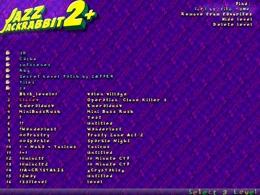Screen dimensions: 260x195
Task: Open the 3D folder icon
Action: tap(8, 53)
